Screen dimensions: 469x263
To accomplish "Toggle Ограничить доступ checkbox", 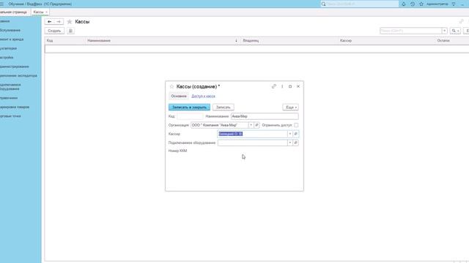I will [x=296, y=125].
